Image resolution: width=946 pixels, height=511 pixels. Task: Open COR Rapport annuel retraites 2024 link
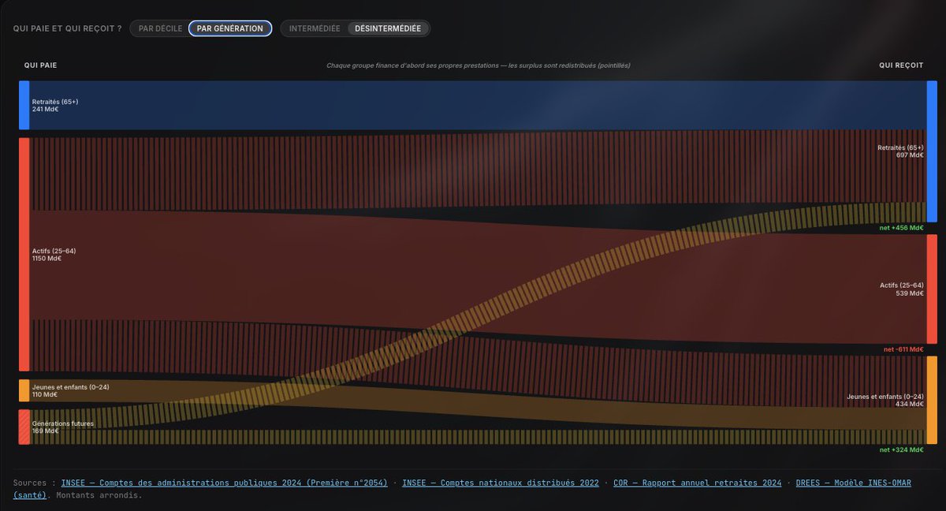point(698,483)
